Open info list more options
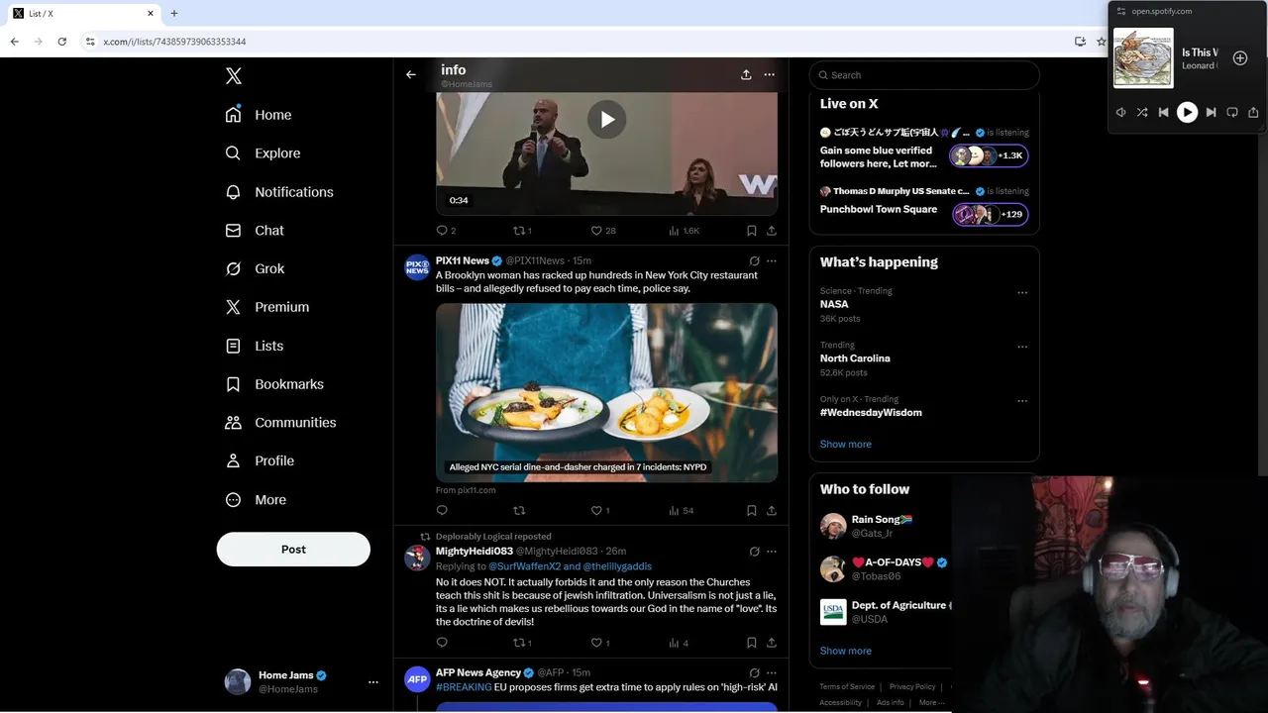This screenshot has width=1268, height=713. (x=769, y=74)
